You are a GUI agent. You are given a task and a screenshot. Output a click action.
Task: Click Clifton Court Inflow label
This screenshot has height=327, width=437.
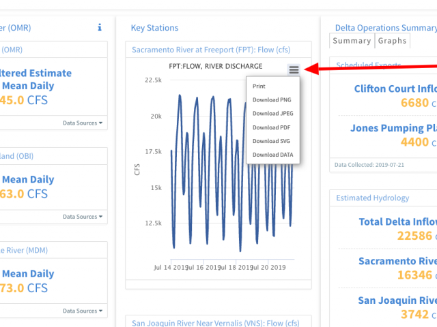tap(395, 89)
